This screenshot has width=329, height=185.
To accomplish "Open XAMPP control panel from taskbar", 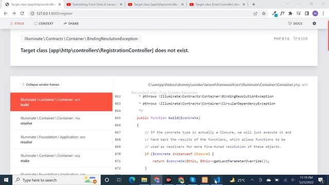I will [x=205, y=180].
